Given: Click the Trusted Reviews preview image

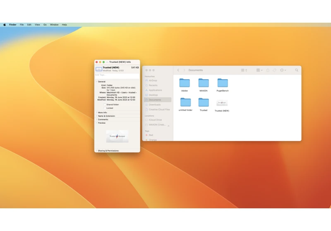Looking at the screenshot, I should [117, 136].
